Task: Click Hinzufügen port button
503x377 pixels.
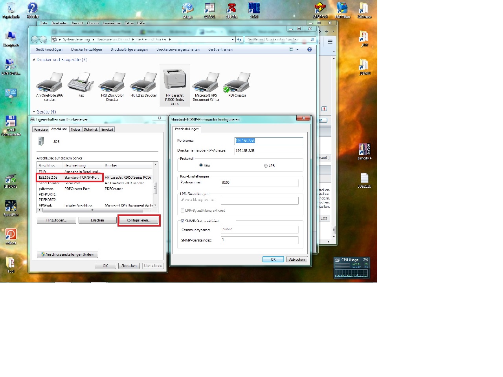Action: pyautogui.click(x=56, y=220)
